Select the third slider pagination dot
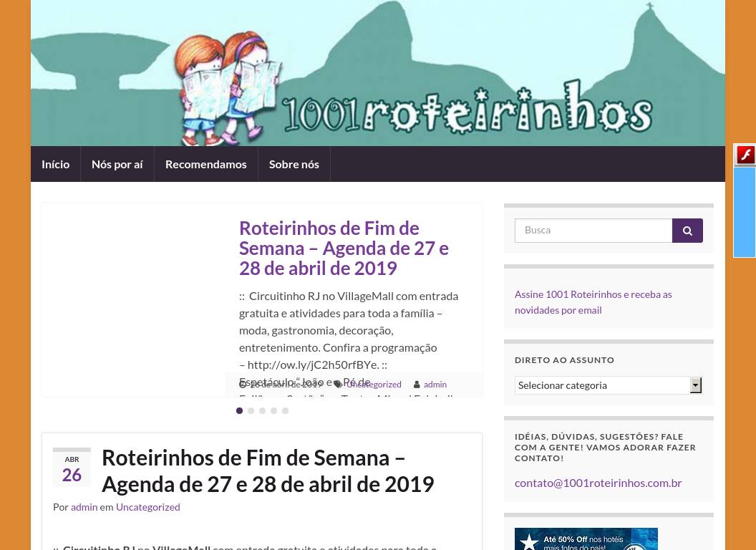756x550 pixels. point(262,410)
